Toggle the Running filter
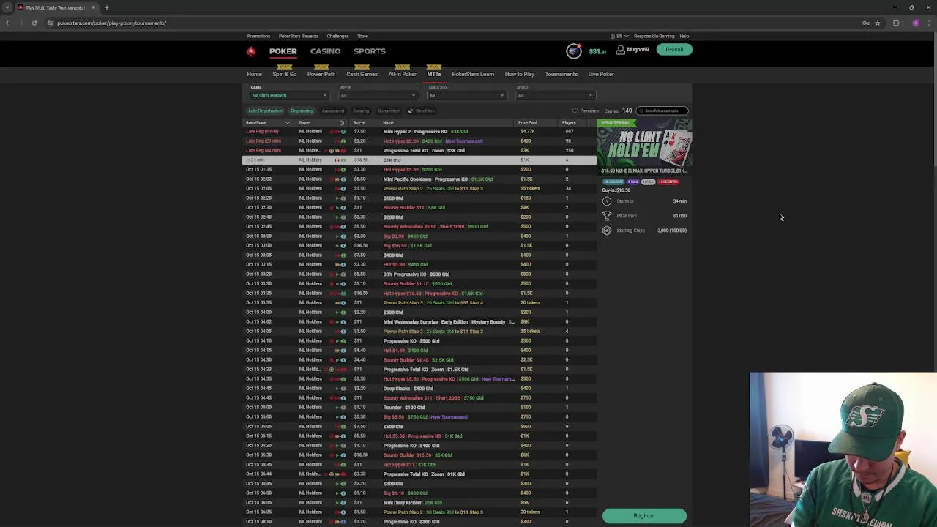 click(361, 111)
